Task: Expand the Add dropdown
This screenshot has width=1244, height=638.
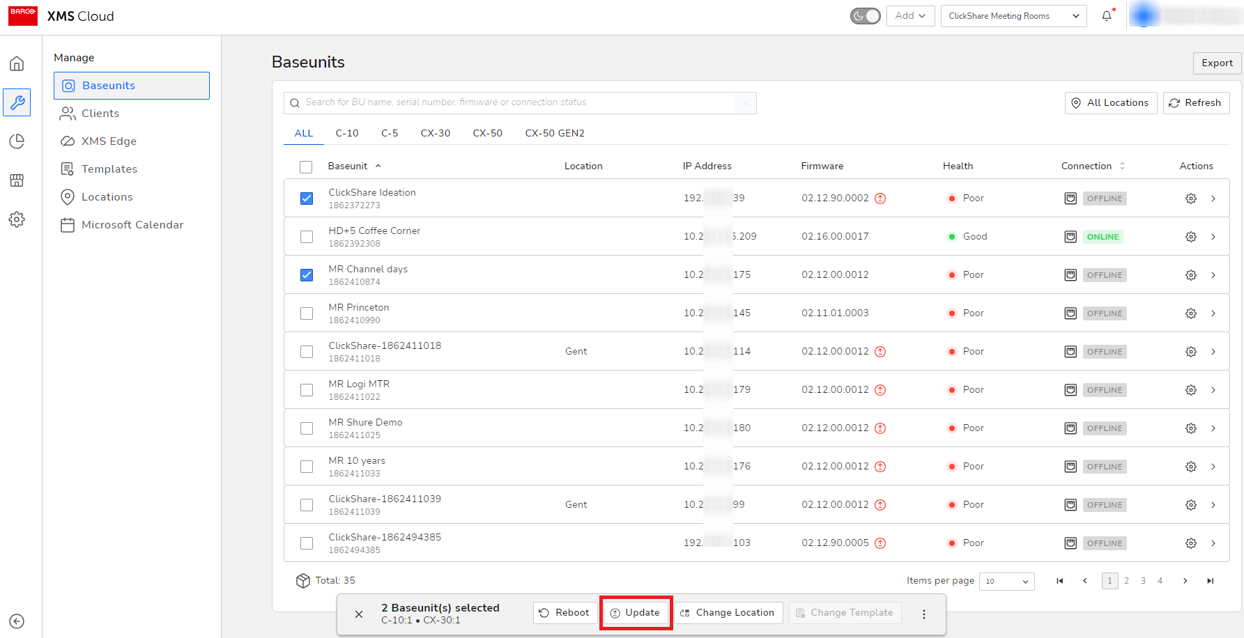Action: 910,16
